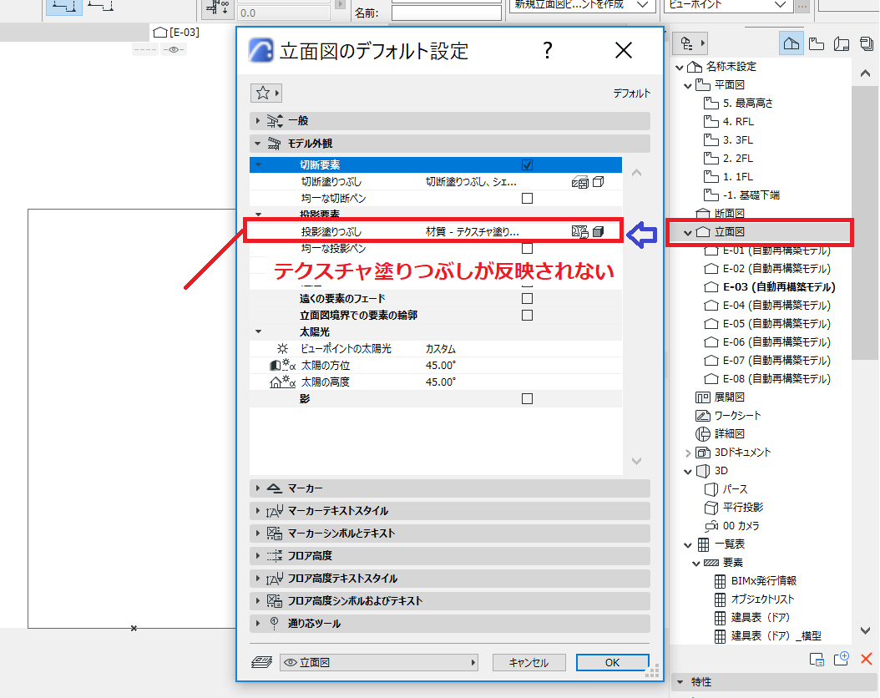Select the 投影塗りつぶし row in settings list
Screen dimensions: 880x698
pos(436,232)
